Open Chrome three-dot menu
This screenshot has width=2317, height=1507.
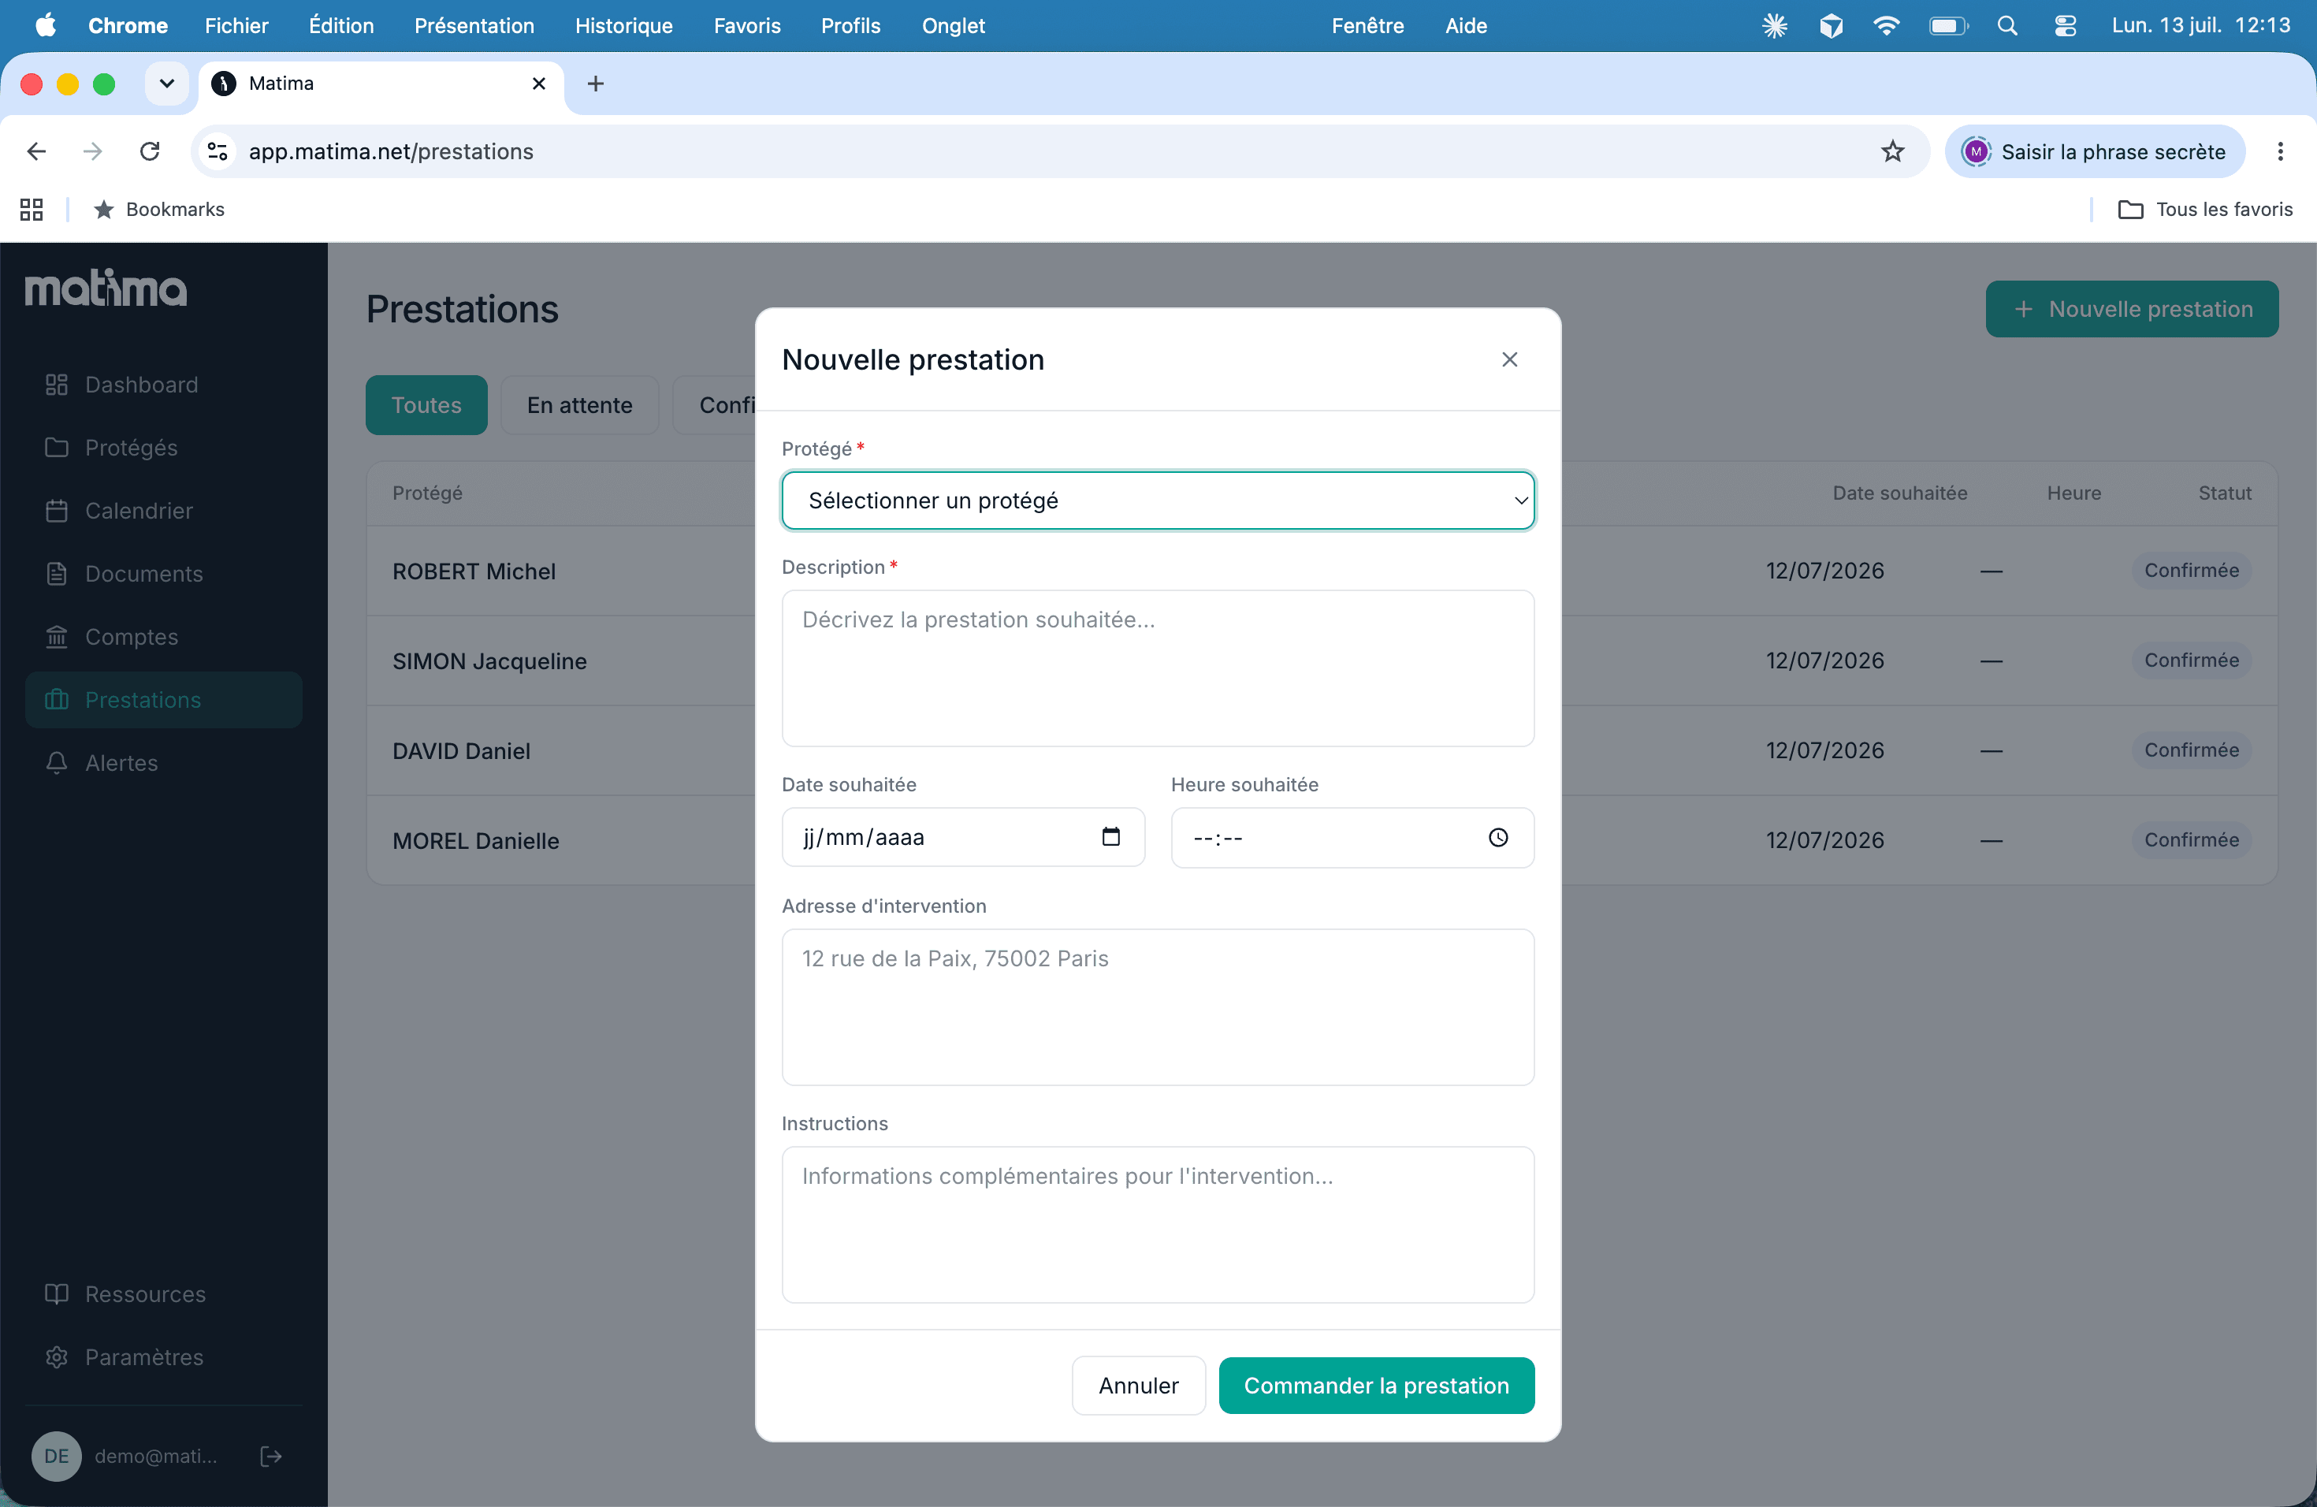coord(2280,151)
